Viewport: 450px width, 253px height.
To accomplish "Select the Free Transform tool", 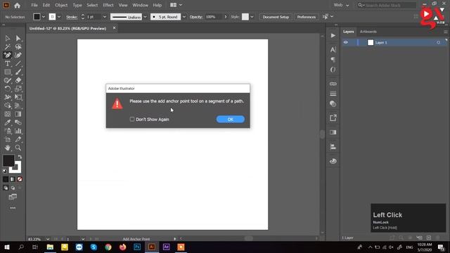I will (x=18, y=97).
